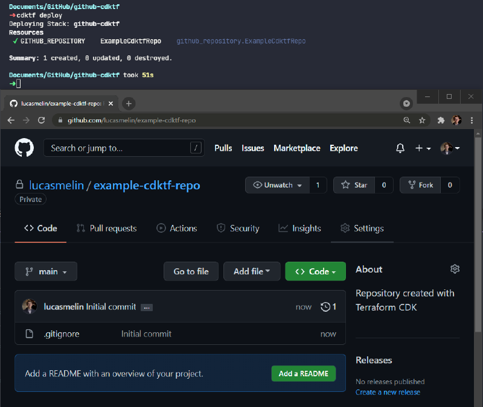Click the Add a README button
This screenshot has height=407, width=483.
point(303,373)
